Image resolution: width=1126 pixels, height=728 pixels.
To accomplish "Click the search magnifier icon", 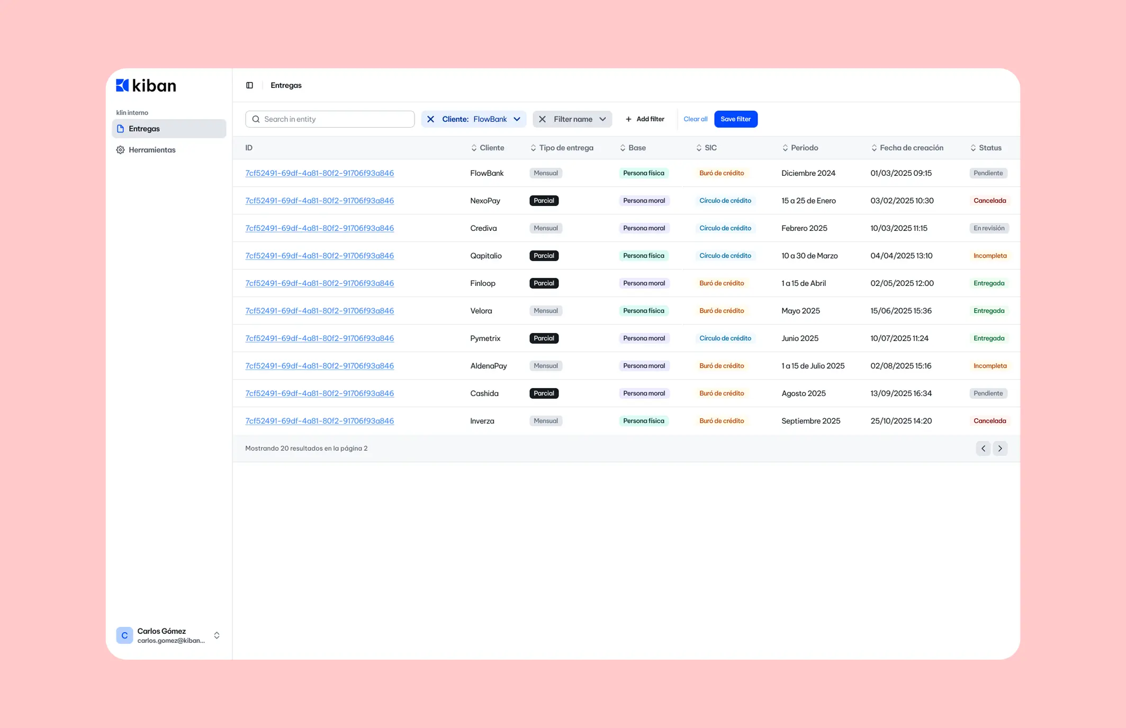I will click(x=256, y=119).
